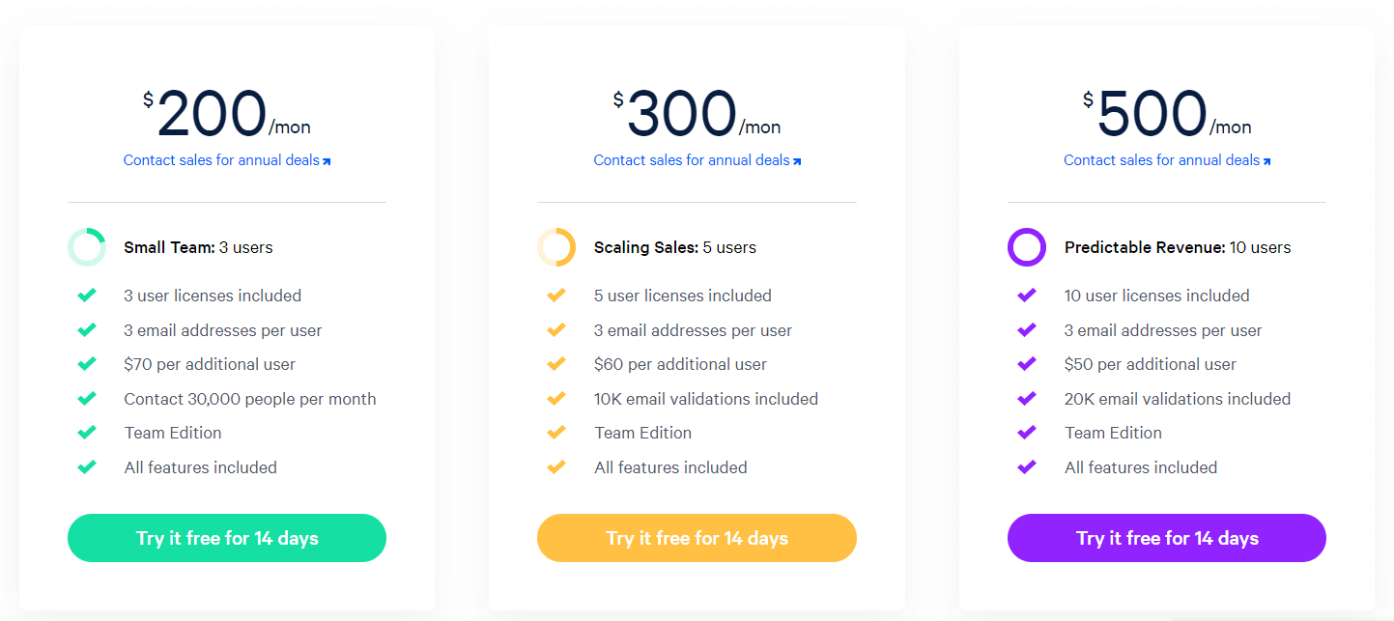Open Contact sales link under $300 plan
The height and width of the screenshot is (621, 1394).
(697, 160)
